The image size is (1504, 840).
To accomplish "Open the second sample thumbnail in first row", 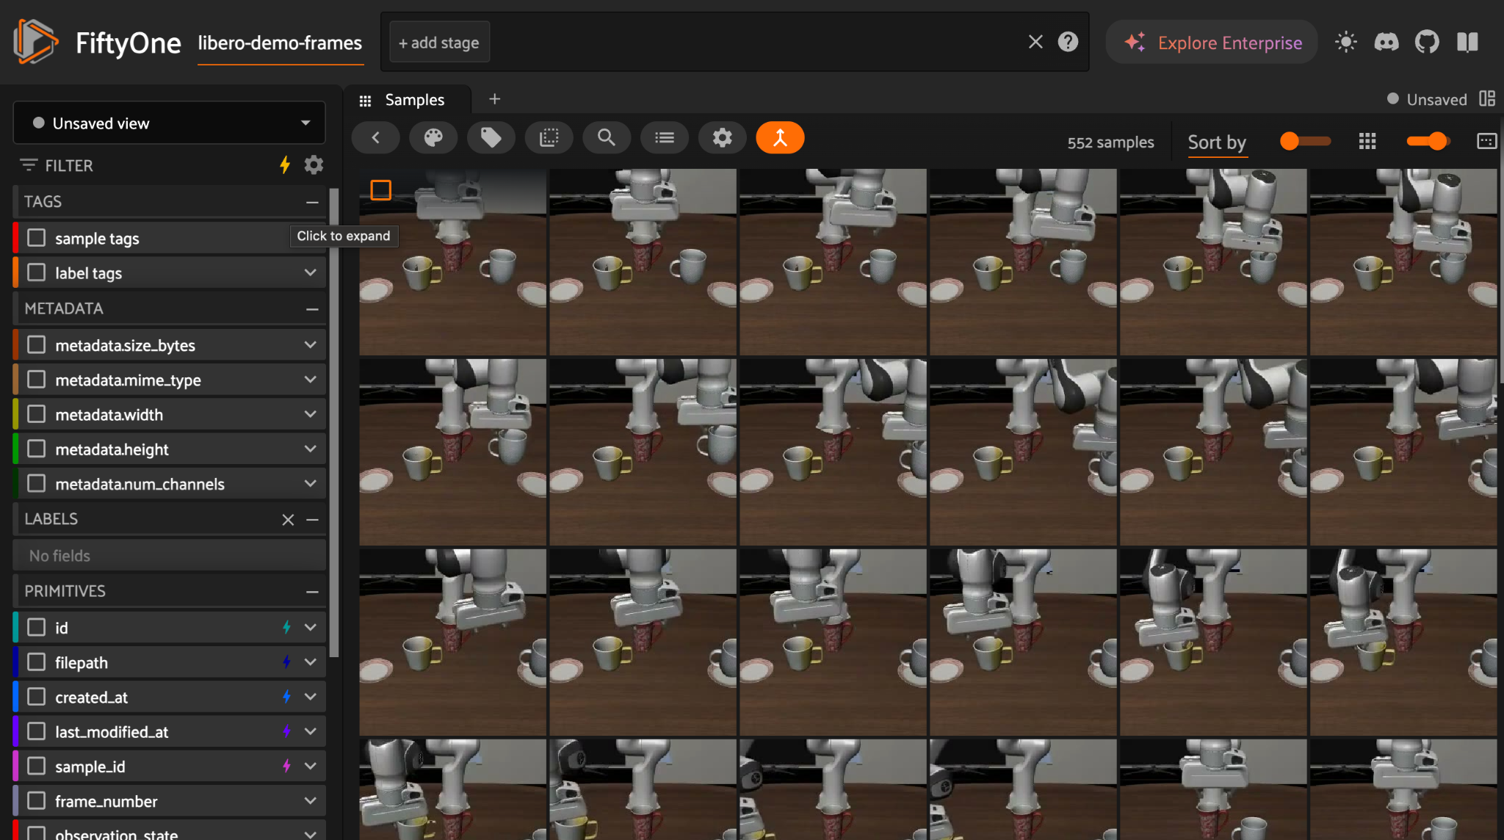I will coord(643,262).
